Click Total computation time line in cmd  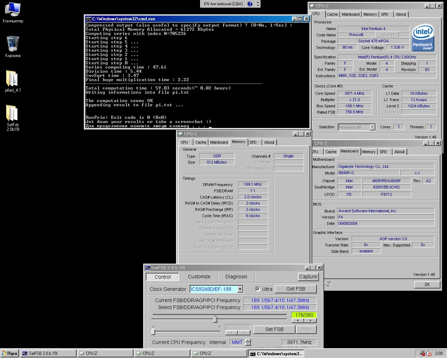coord(159,88)
